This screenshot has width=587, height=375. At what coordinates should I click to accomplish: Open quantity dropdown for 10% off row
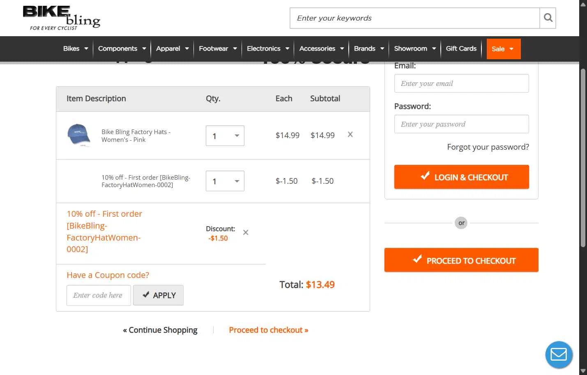pos(225,181)
